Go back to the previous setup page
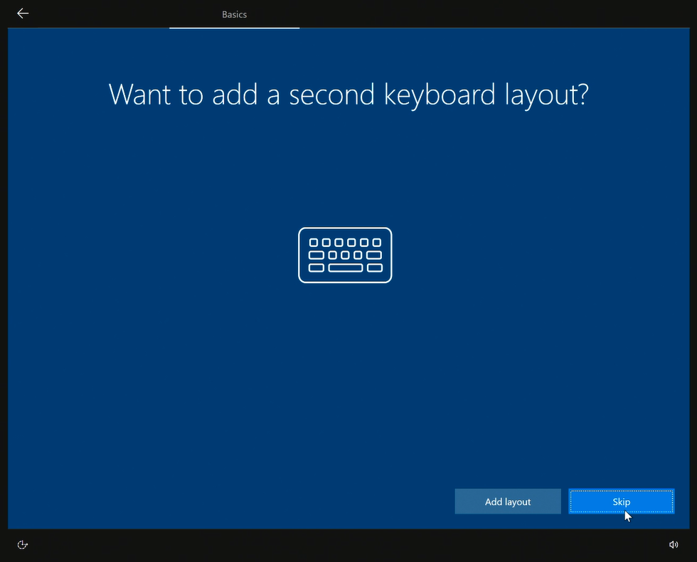This screenshot has height=562, width=697. [x=23, y=14]
